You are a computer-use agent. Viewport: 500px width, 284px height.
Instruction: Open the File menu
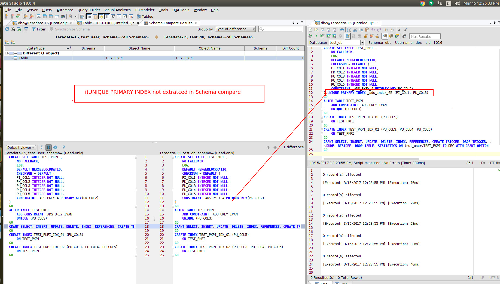8,10
